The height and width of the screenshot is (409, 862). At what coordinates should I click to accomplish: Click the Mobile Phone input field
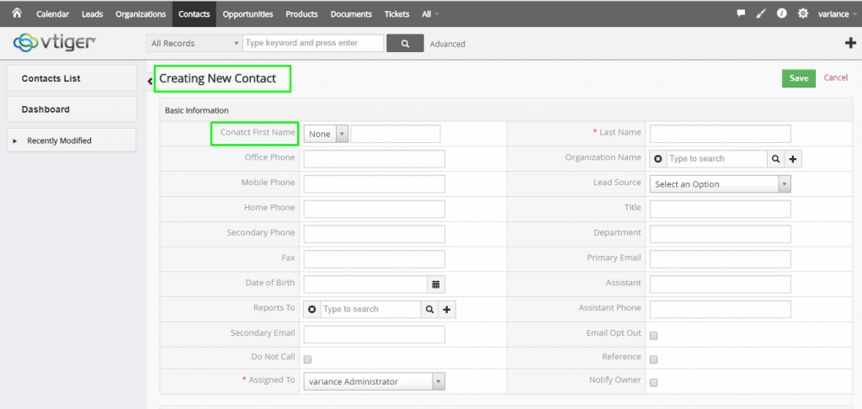click(375, 183)
